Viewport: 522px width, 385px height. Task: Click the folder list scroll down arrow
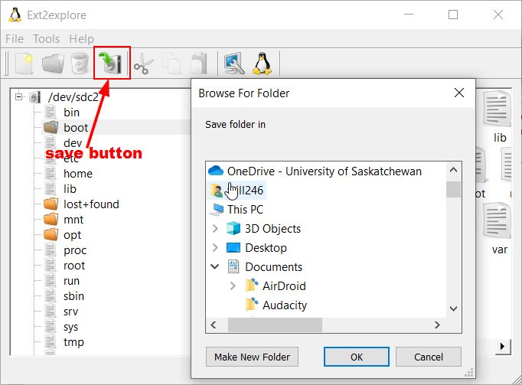[453, 308]
